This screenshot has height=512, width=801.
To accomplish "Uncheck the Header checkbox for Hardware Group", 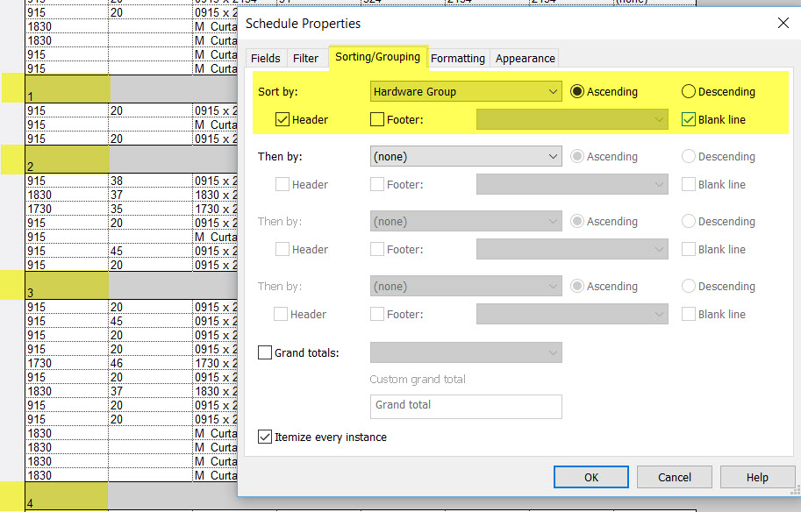I will 282,119.
